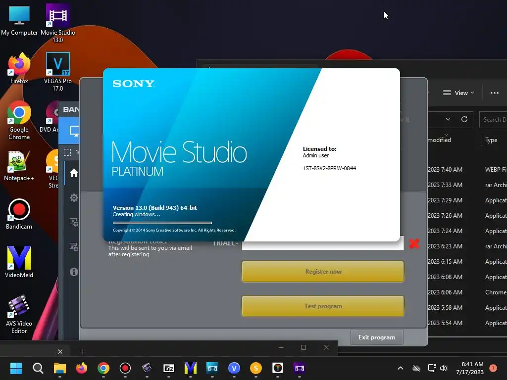Refresh the File Explorer folder view
The image size is (507, 380).
pyautogui.click(x=464, y=119)
